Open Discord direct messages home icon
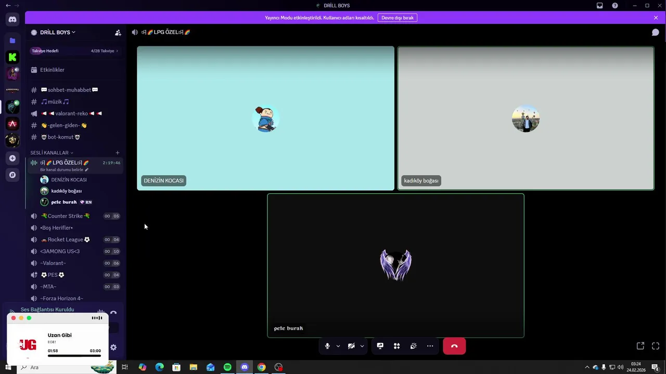This screenshot has height=374, width=666. pyautogui.click(x=12, y=20)
